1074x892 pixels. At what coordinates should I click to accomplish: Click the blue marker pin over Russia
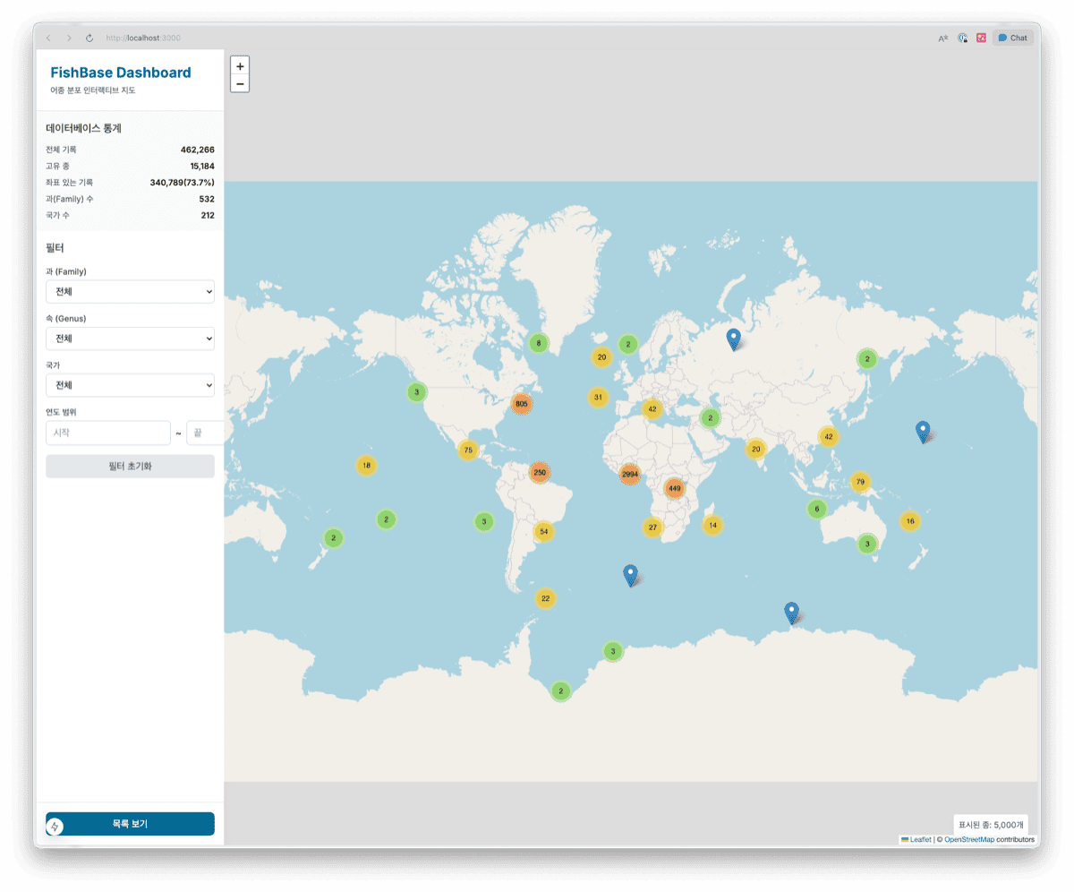coord(734,339)
